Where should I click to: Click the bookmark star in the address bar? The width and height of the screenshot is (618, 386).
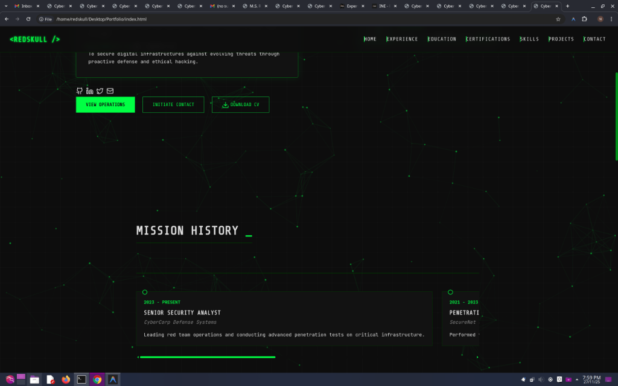[558, 19]
